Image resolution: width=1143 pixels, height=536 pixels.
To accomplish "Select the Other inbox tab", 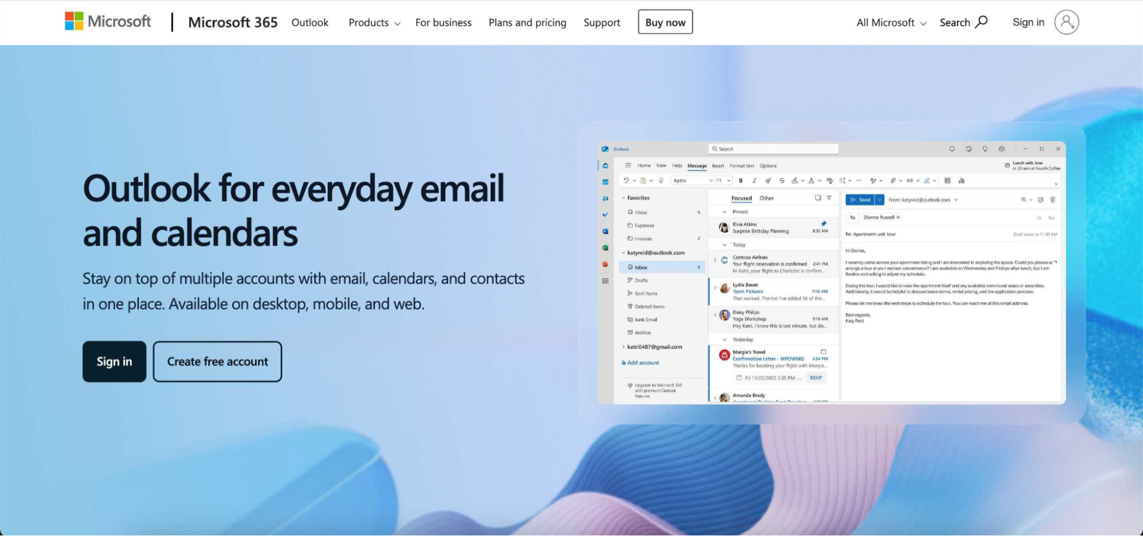I will coord(766,198).
